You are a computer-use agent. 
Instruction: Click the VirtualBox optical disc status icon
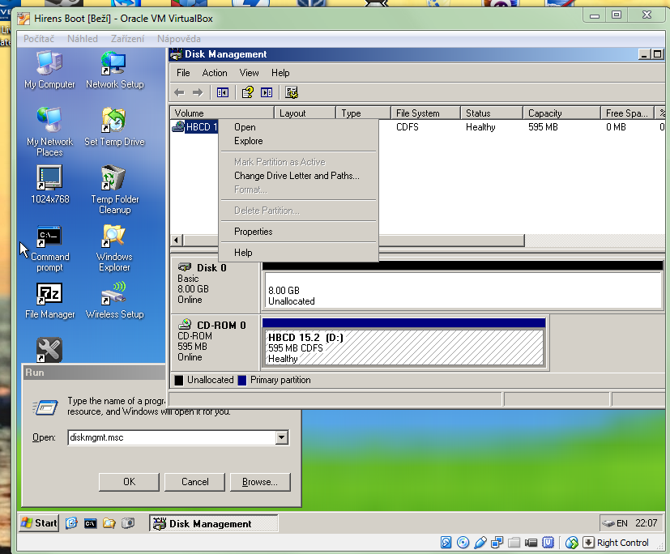[x=463, y=543]
